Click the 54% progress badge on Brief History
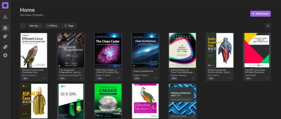The image size is (281, 119). tap(174, 78)
